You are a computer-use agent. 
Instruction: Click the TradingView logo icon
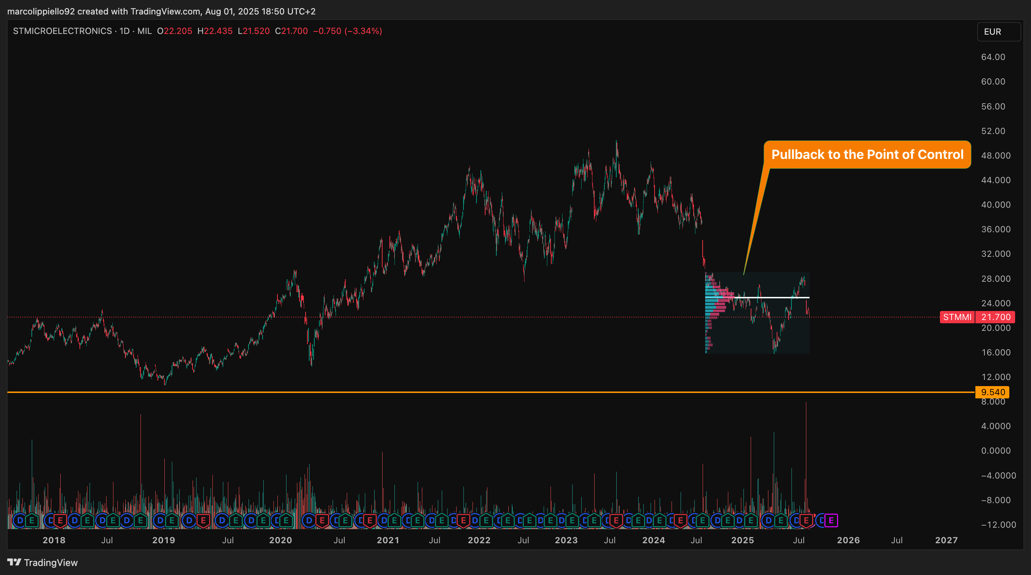click(14, 562)
